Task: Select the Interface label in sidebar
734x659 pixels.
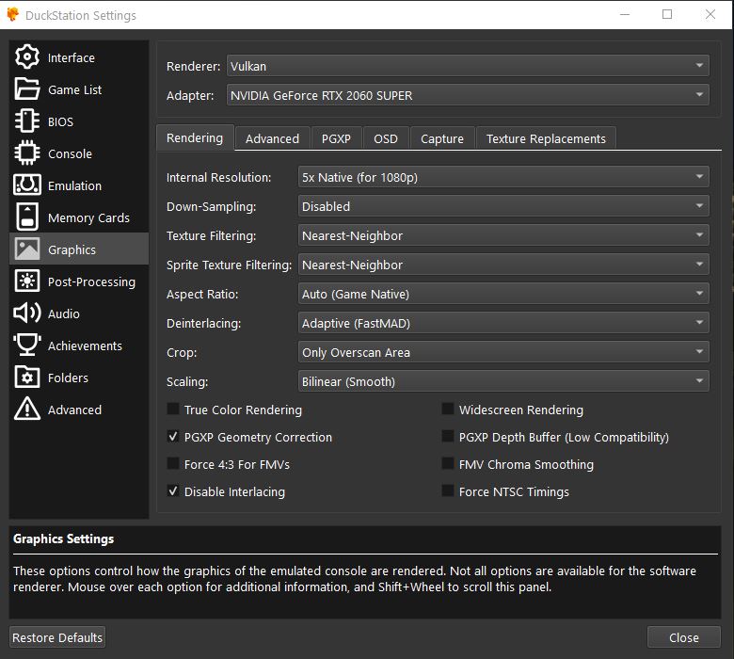Action: click(x=72, y=57)
